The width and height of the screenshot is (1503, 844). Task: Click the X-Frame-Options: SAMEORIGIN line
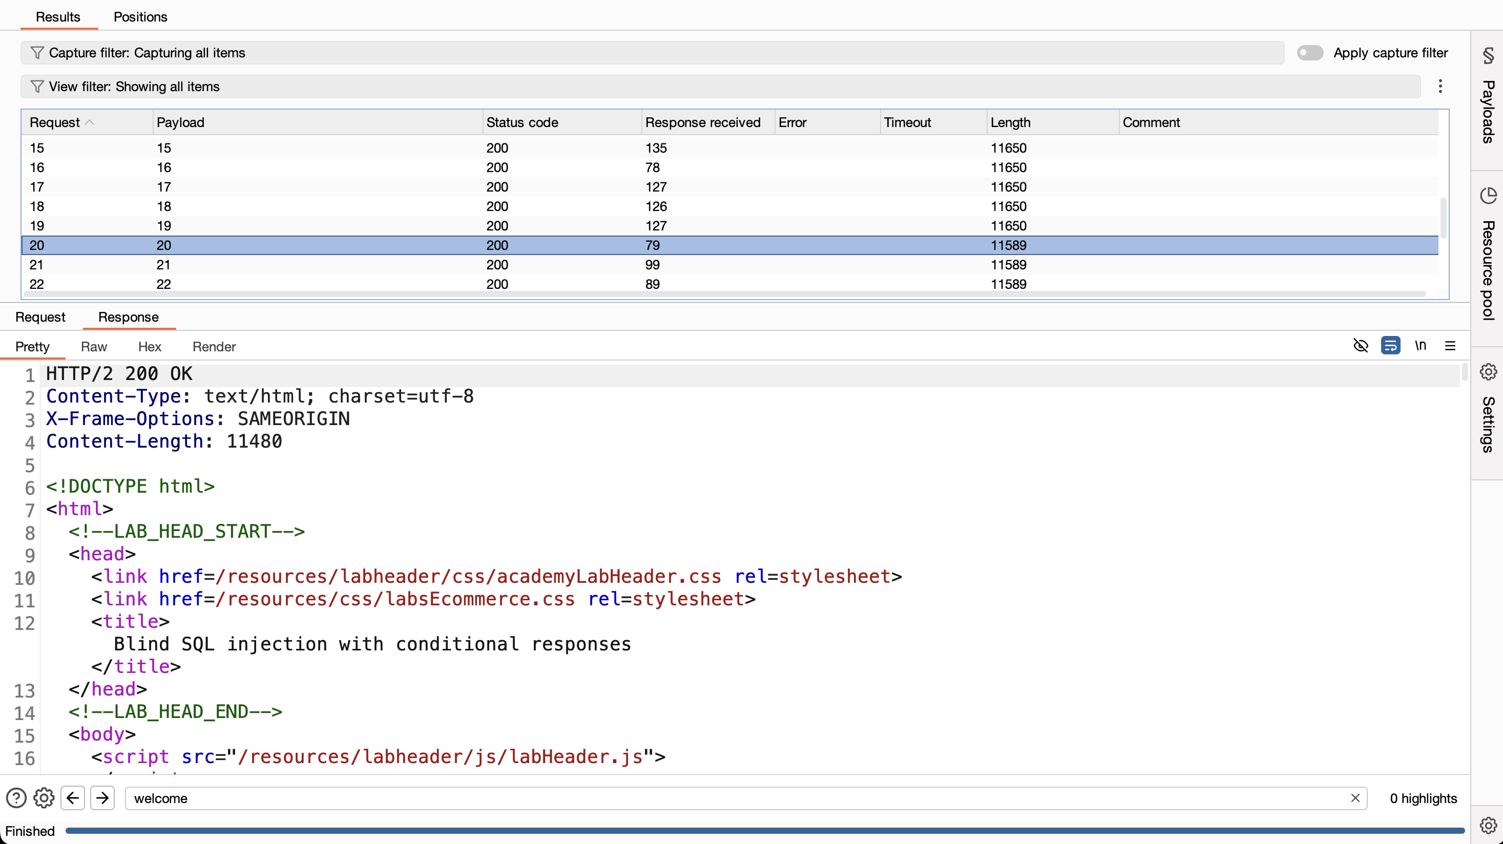pos(198,419)
